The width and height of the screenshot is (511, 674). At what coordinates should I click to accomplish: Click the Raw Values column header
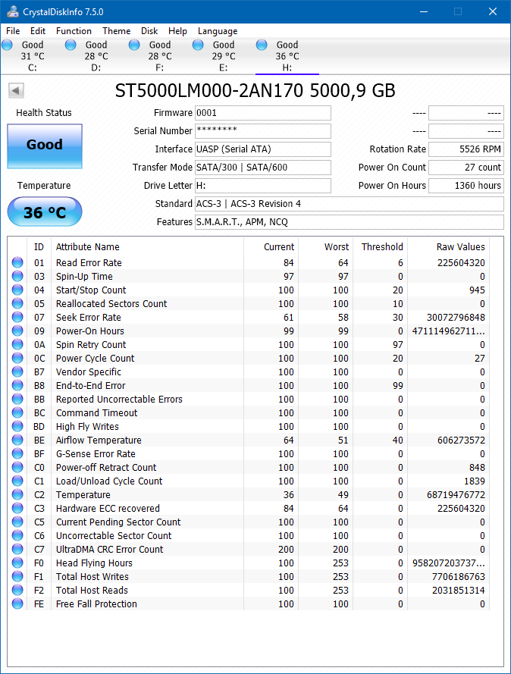[x=448, y=246]
